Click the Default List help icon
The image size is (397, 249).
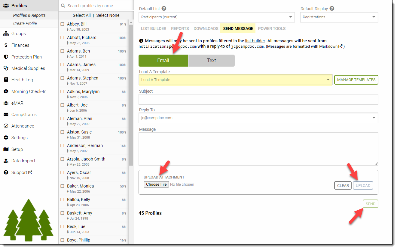[164, 9]
